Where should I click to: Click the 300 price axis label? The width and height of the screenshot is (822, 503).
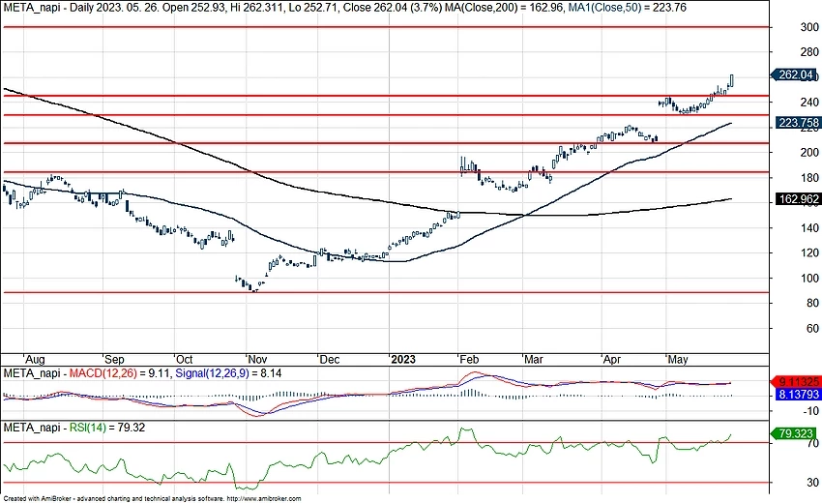pos(809,27)
